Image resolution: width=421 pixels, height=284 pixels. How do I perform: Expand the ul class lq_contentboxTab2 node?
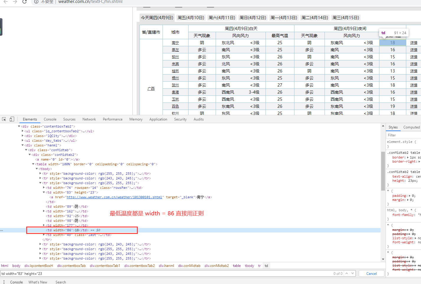[22, 131]
